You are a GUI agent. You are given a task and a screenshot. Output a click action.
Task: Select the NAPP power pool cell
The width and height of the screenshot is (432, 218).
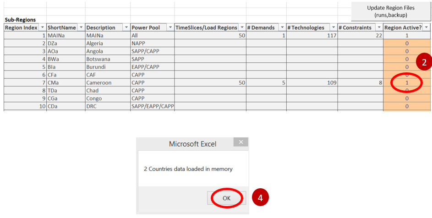tap(153, 43)
